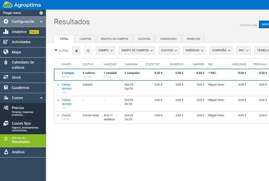Switch to the CAMPOS tab
The height and width of the screenshot is (181, 269).
[85, 39]
